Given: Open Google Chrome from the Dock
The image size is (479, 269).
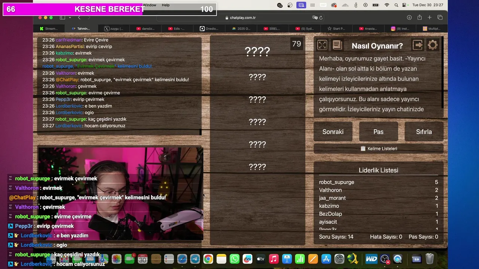Looking at the screenshot, I should tap(208, 259).
